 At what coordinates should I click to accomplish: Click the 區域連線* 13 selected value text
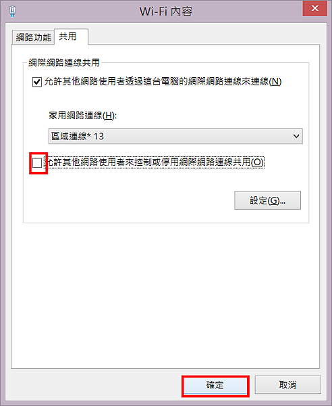pyautogui.click(x=78, y=136)
